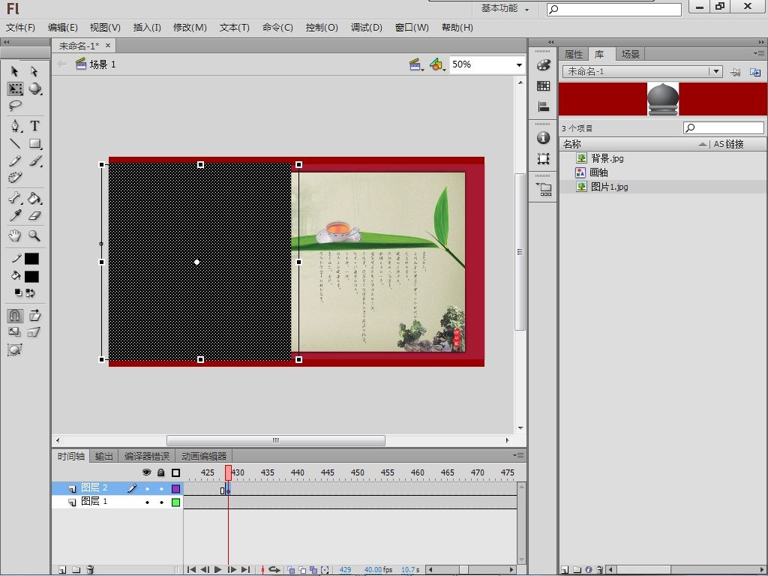Open the Edit Symbols dropdown
This screenshot has height=576, width=768.
(x=437, y=64)
